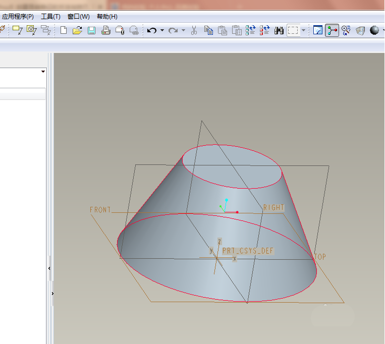Click the Regenerate model icon

click(251, 30)
